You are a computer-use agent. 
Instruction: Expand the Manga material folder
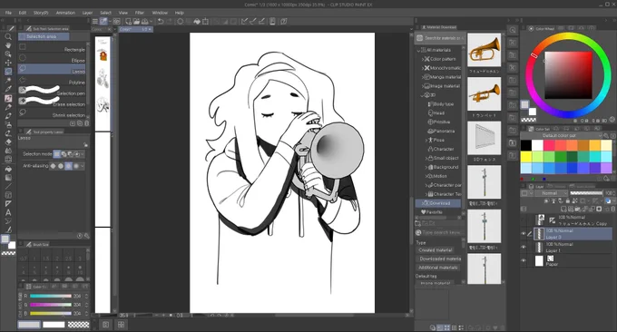click(x=423, y=77)
